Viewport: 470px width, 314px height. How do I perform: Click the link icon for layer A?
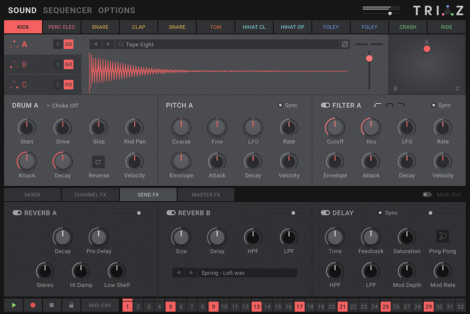click(69, 44)
